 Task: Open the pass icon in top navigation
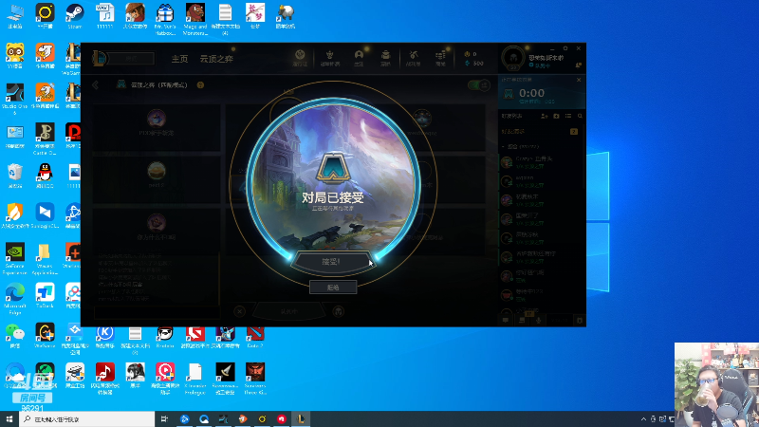(300, 57)
